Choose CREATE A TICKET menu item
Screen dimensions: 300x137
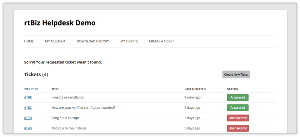161,41
